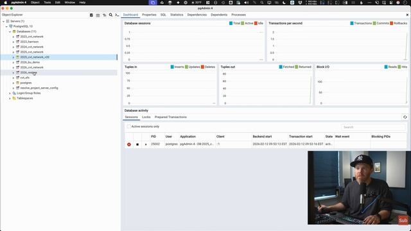411x231 pixels.
Task: Click the Servers group icon
Action: click(x=8, y=21)
